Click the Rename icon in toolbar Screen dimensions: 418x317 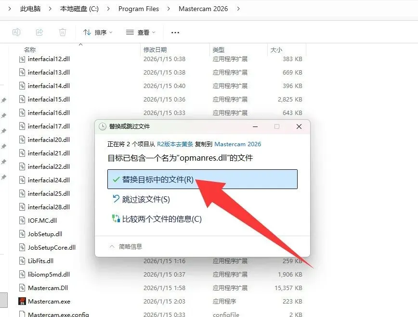pos(16,33)
